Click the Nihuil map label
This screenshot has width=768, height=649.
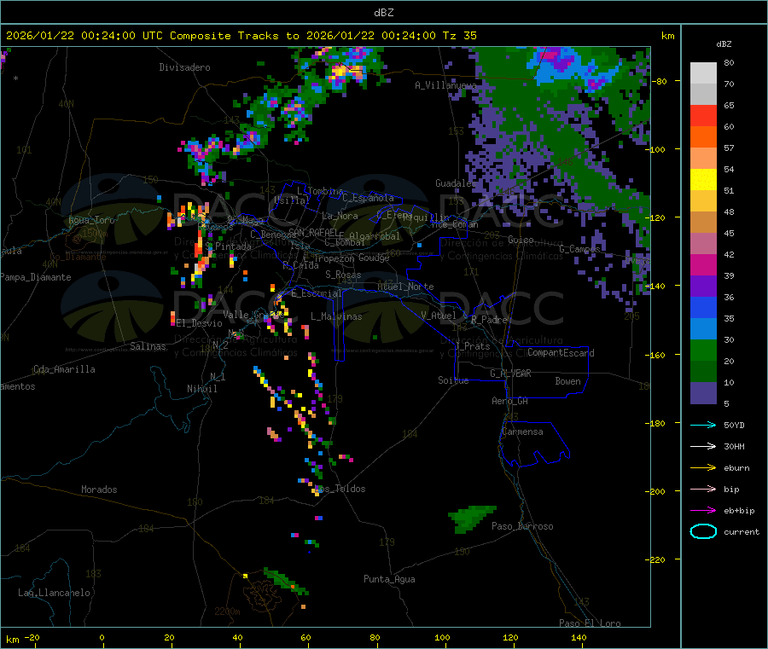tap(201, 389)
